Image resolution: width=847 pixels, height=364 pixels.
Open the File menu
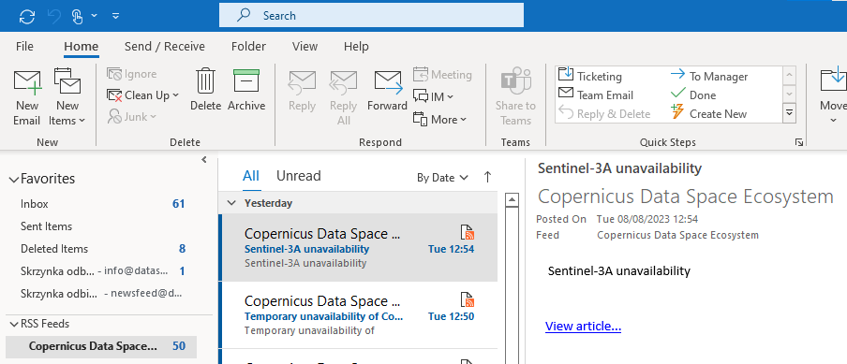[x=24, y=47]
